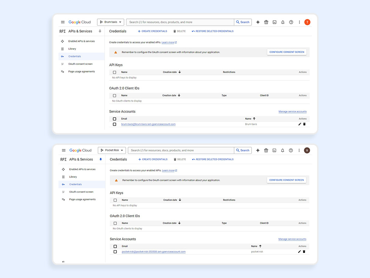Select all API Keys in Brum taxis console
This screenshot has width=370, height=278.
click(x=114, y=72)
